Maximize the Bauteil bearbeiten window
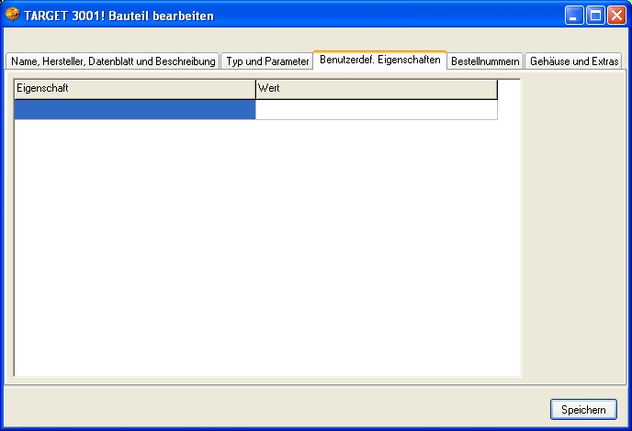Screen dimensions: 632x431 (594, 16)
